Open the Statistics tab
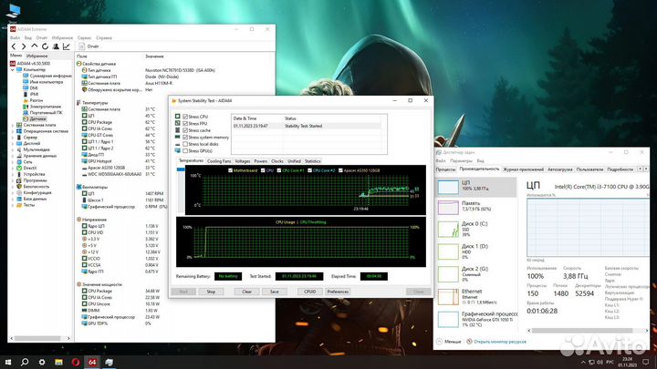 tap(313, 161)
